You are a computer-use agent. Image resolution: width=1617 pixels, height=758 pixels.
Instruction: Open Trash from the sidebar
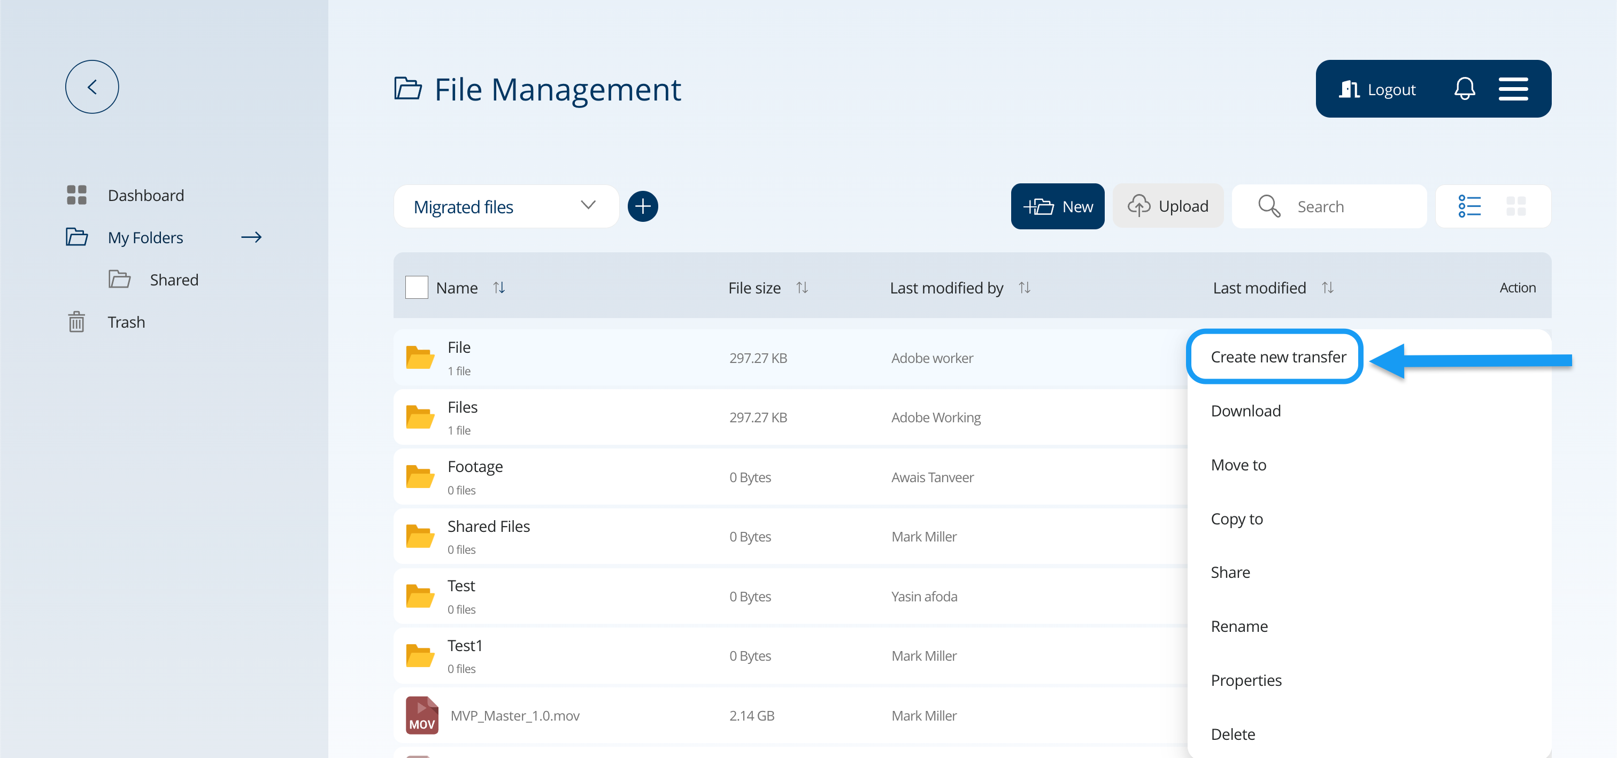click(x=126, y=322)
